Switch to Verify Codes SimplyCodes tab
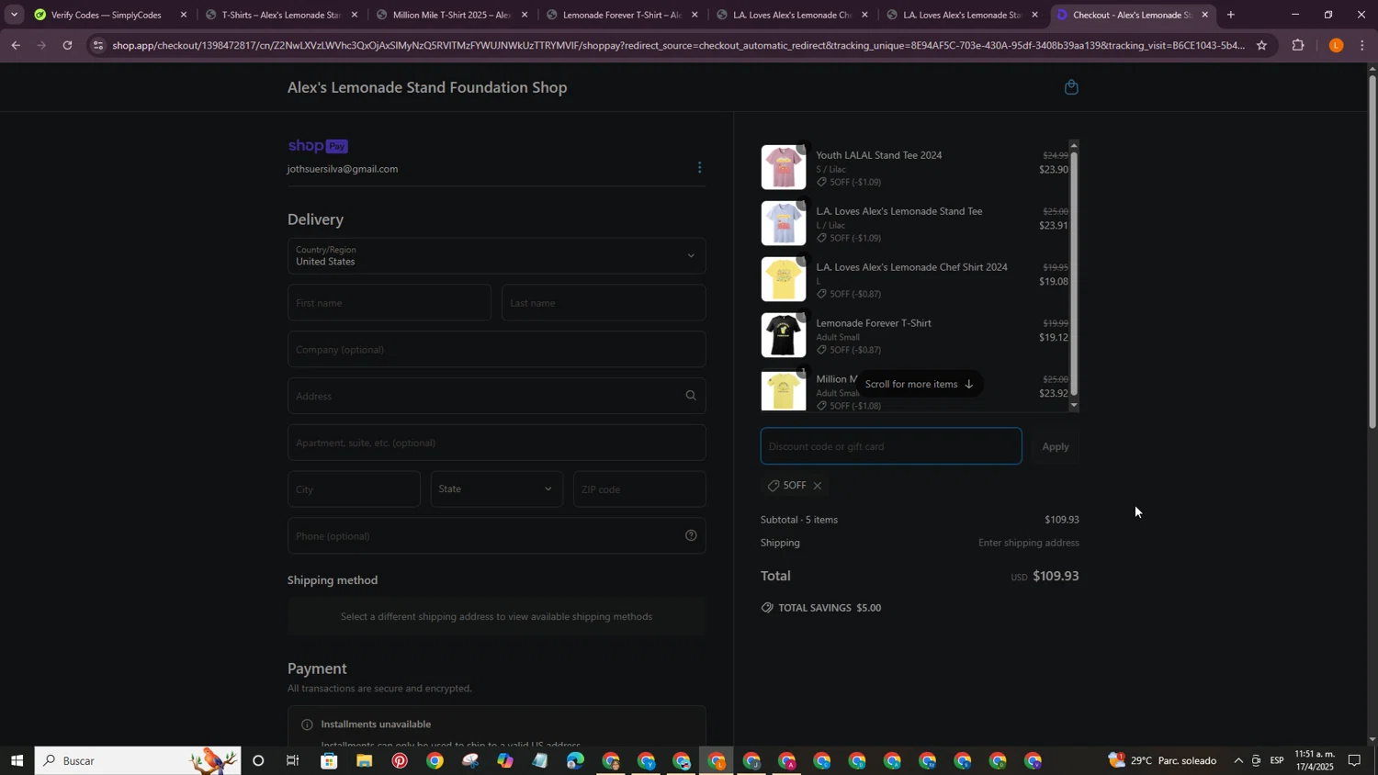The width and height of the screenshot is (1378, 775). (x=106, y=15)
